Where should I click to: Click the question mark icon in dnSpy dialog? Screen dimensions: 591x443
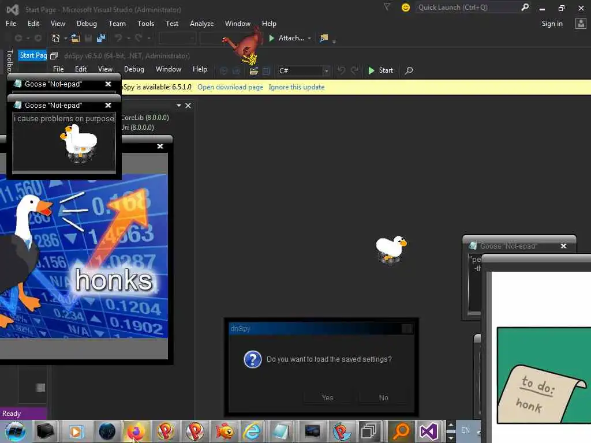[253, 359]
